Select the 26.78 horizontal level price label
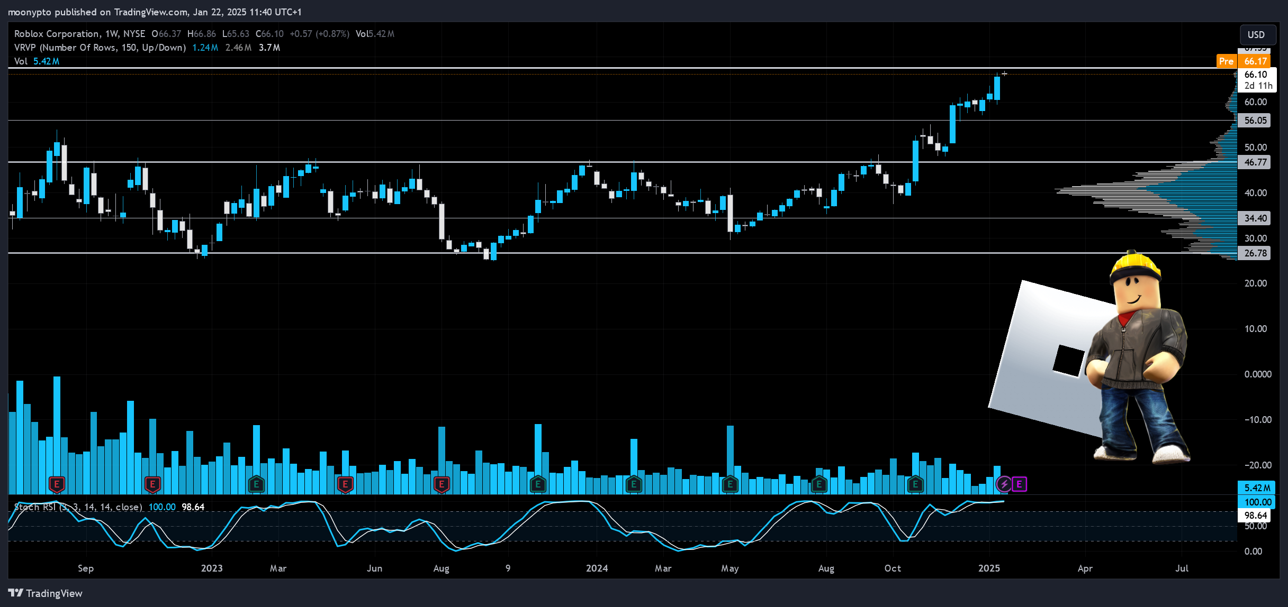This screenshot has height=607, width=1288. tap(1255, 253)
